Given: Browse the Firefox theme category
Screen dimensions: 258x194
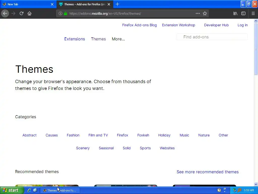Looking at the screenshot, I should click(122, 135).
